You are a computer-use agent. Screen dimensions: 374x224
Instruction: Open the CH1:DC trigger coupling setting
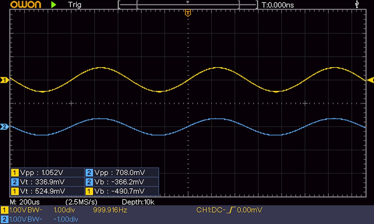(211, 210)
